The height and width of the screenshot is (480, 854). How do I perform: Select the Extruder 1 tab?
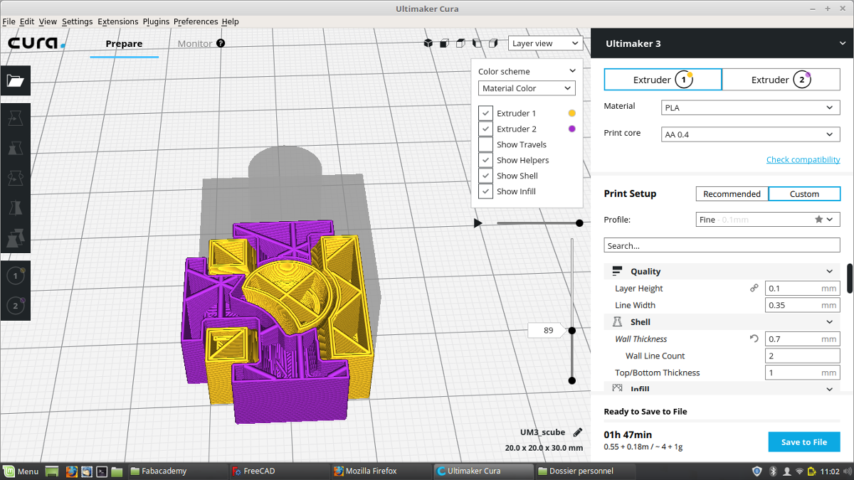click(x=663, y=80)
